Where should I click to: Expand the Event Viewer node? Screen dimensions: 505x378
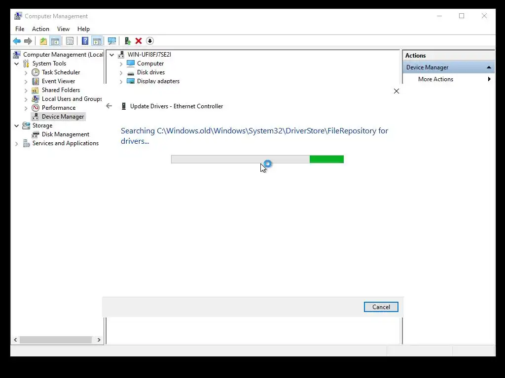click(26, 82)
